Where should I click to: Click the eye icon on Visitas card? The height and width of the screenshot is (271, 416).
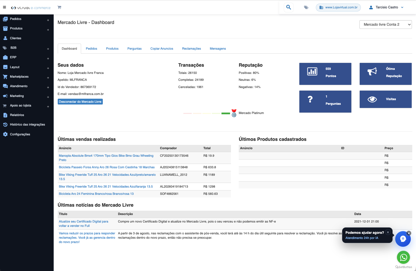[x=372, y=99]
